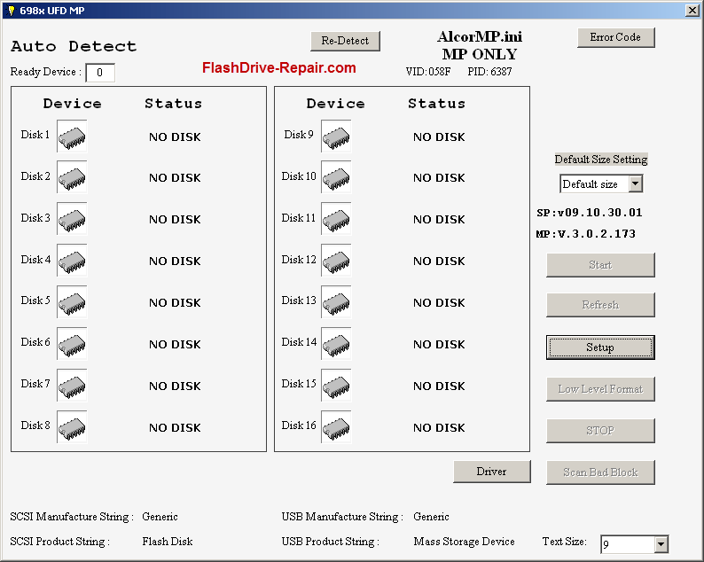The height and width of the screenshot is (562, 704).
Task: Click the Disk 12 chip icon
Action: point(336,261)
